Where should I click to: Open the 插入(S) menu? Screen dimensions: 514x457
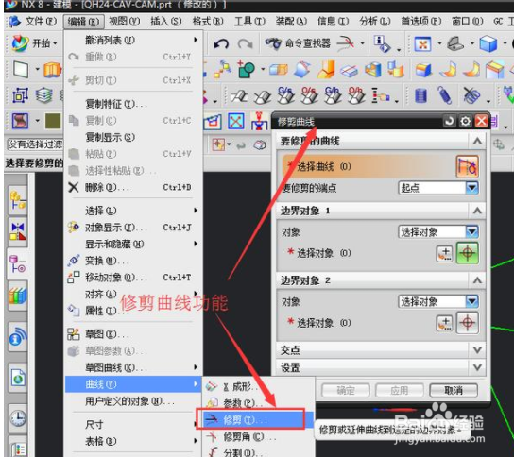[x=166, y=22]
